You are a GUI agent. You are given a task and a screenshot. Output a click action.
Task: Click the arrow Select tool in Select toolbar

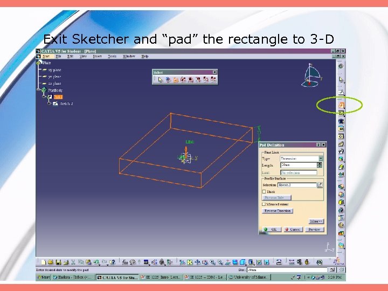pyautogui.click(x=161, y=80)
